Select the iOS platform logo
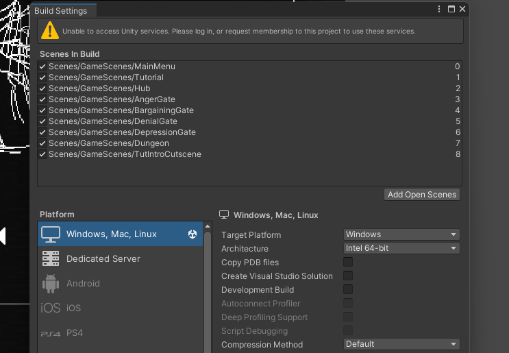509x353 pixels. click(x=51, y=308)
